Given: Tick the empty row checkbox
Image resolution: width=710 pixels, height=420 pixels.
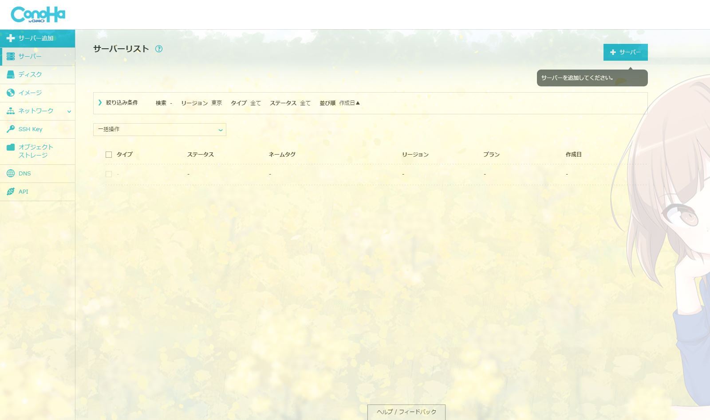Looking at the screenshot, I should [x=109, y=174].
